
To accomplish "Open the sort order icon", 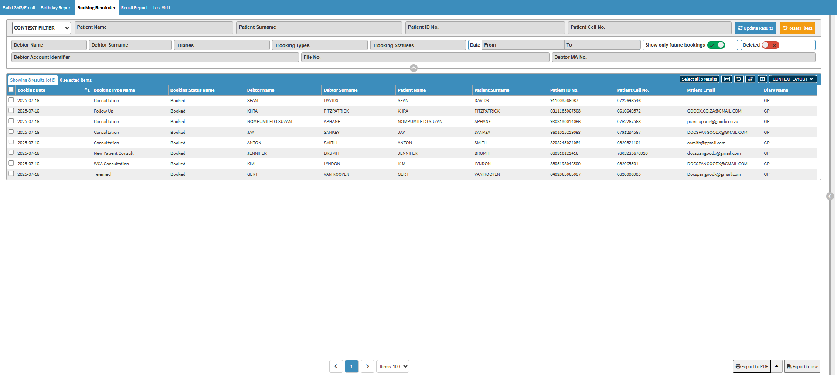I will (750, 79).
